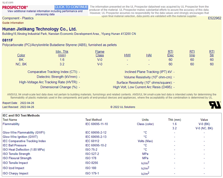Viewport: 223px width, 178px height.
Task: Click ISO Charpy Impact entry
Action: [15, 173]
